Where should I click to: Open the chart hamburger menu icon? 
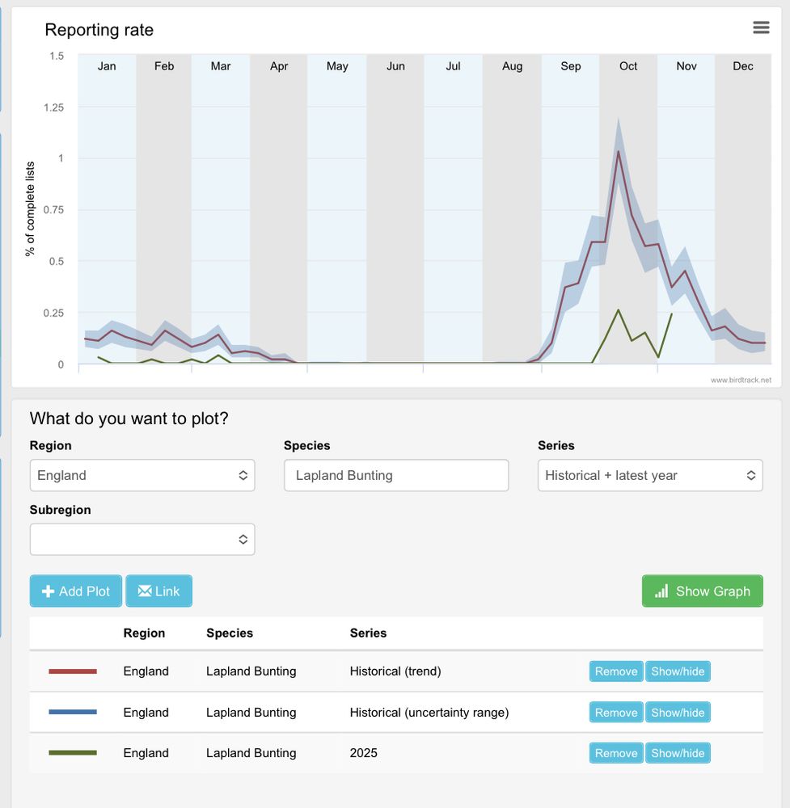click(x=761, y=27)
